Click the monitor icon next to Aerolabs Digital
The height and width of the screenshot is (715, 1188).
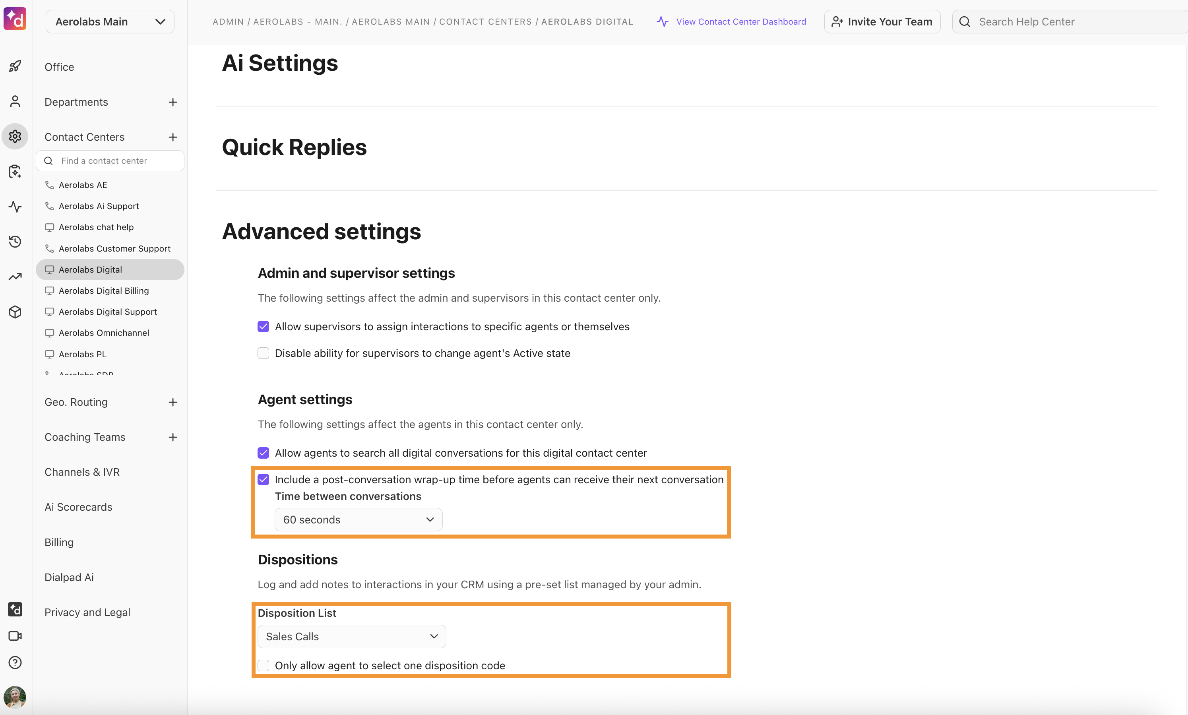coord(49,270)
